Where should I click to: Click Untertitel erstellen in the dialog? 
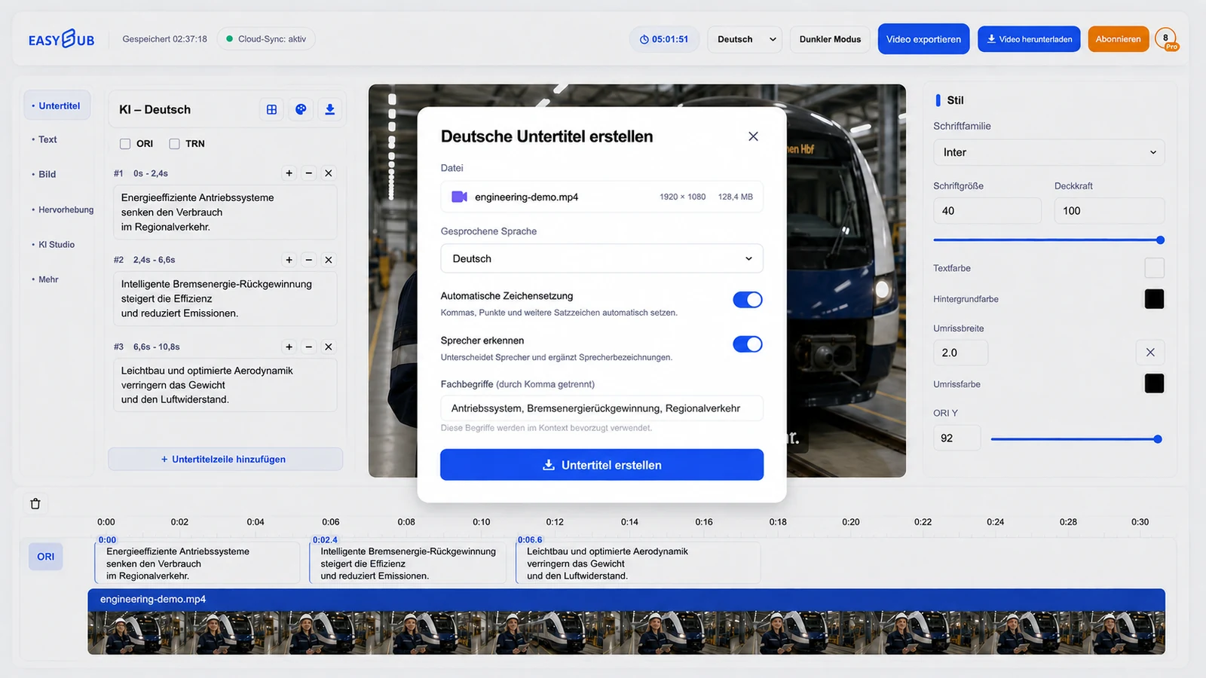[x=601, y=465]
